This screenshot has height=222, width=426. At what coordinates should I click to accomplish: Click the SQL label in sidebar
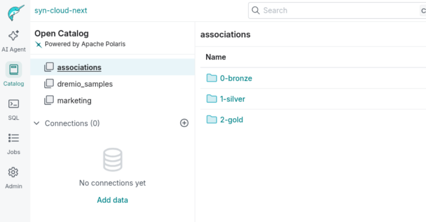pos(14,118)
